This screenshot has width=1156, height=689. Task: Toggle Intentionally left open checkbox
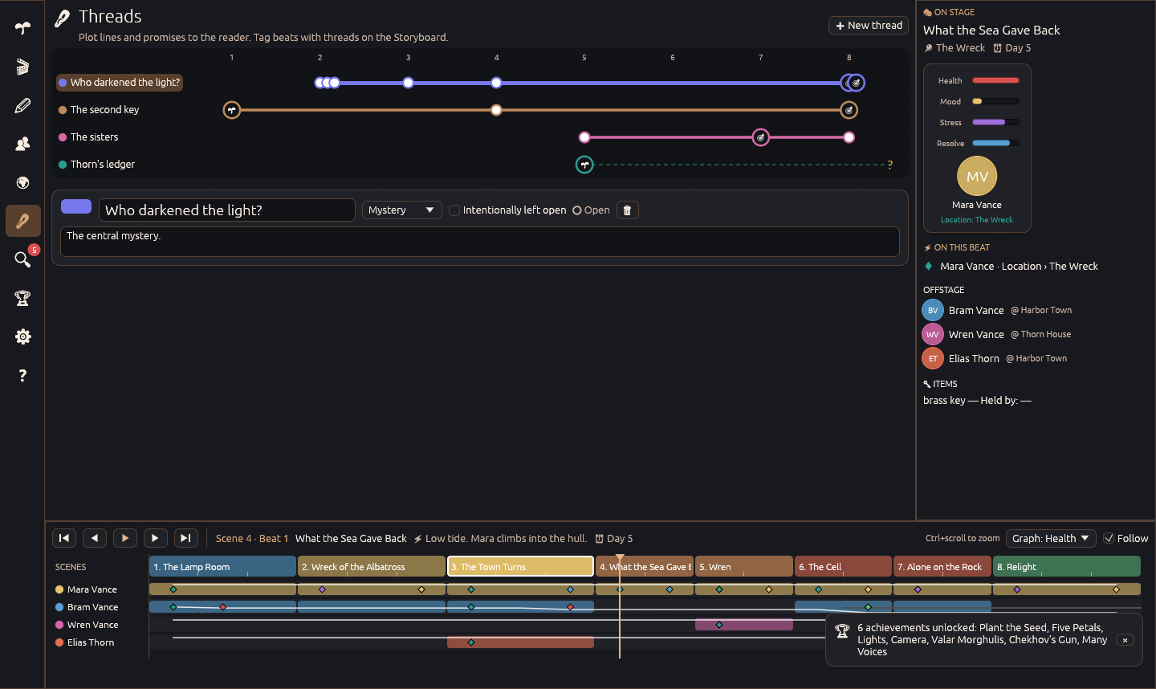[x=454, y=210]
